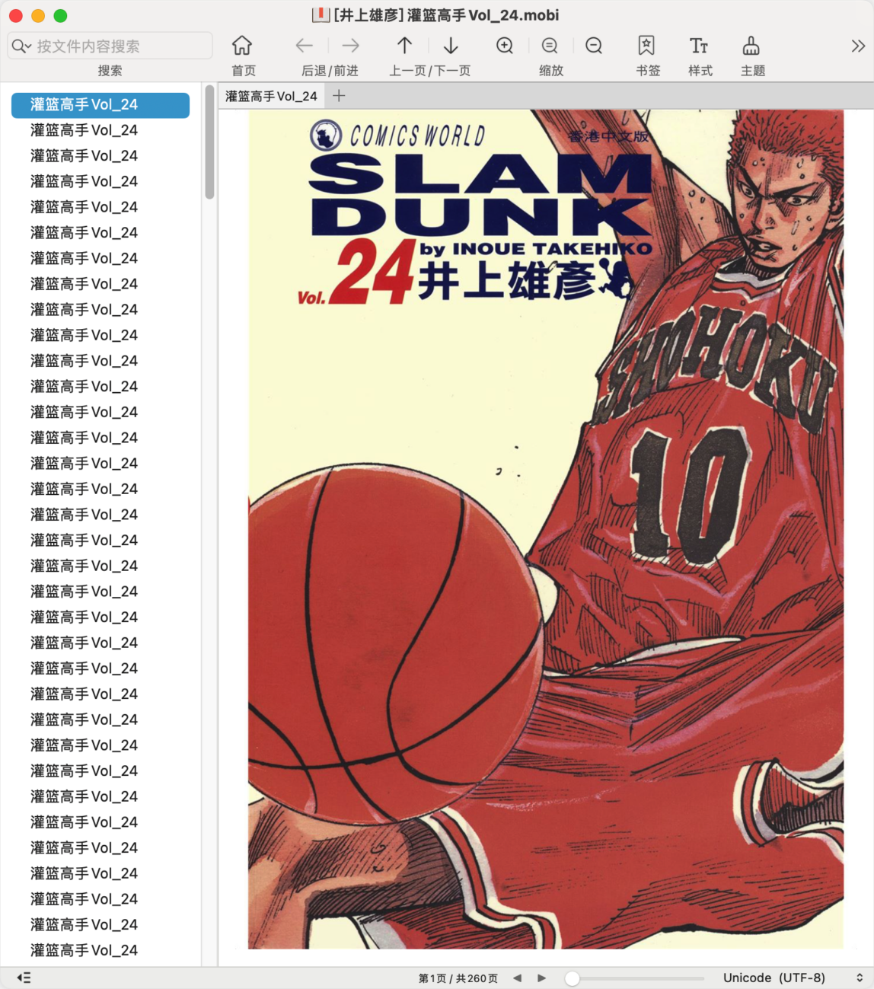Show more toolbar items via chevrons
Screen dimensions: 874x989
(858, 46)
